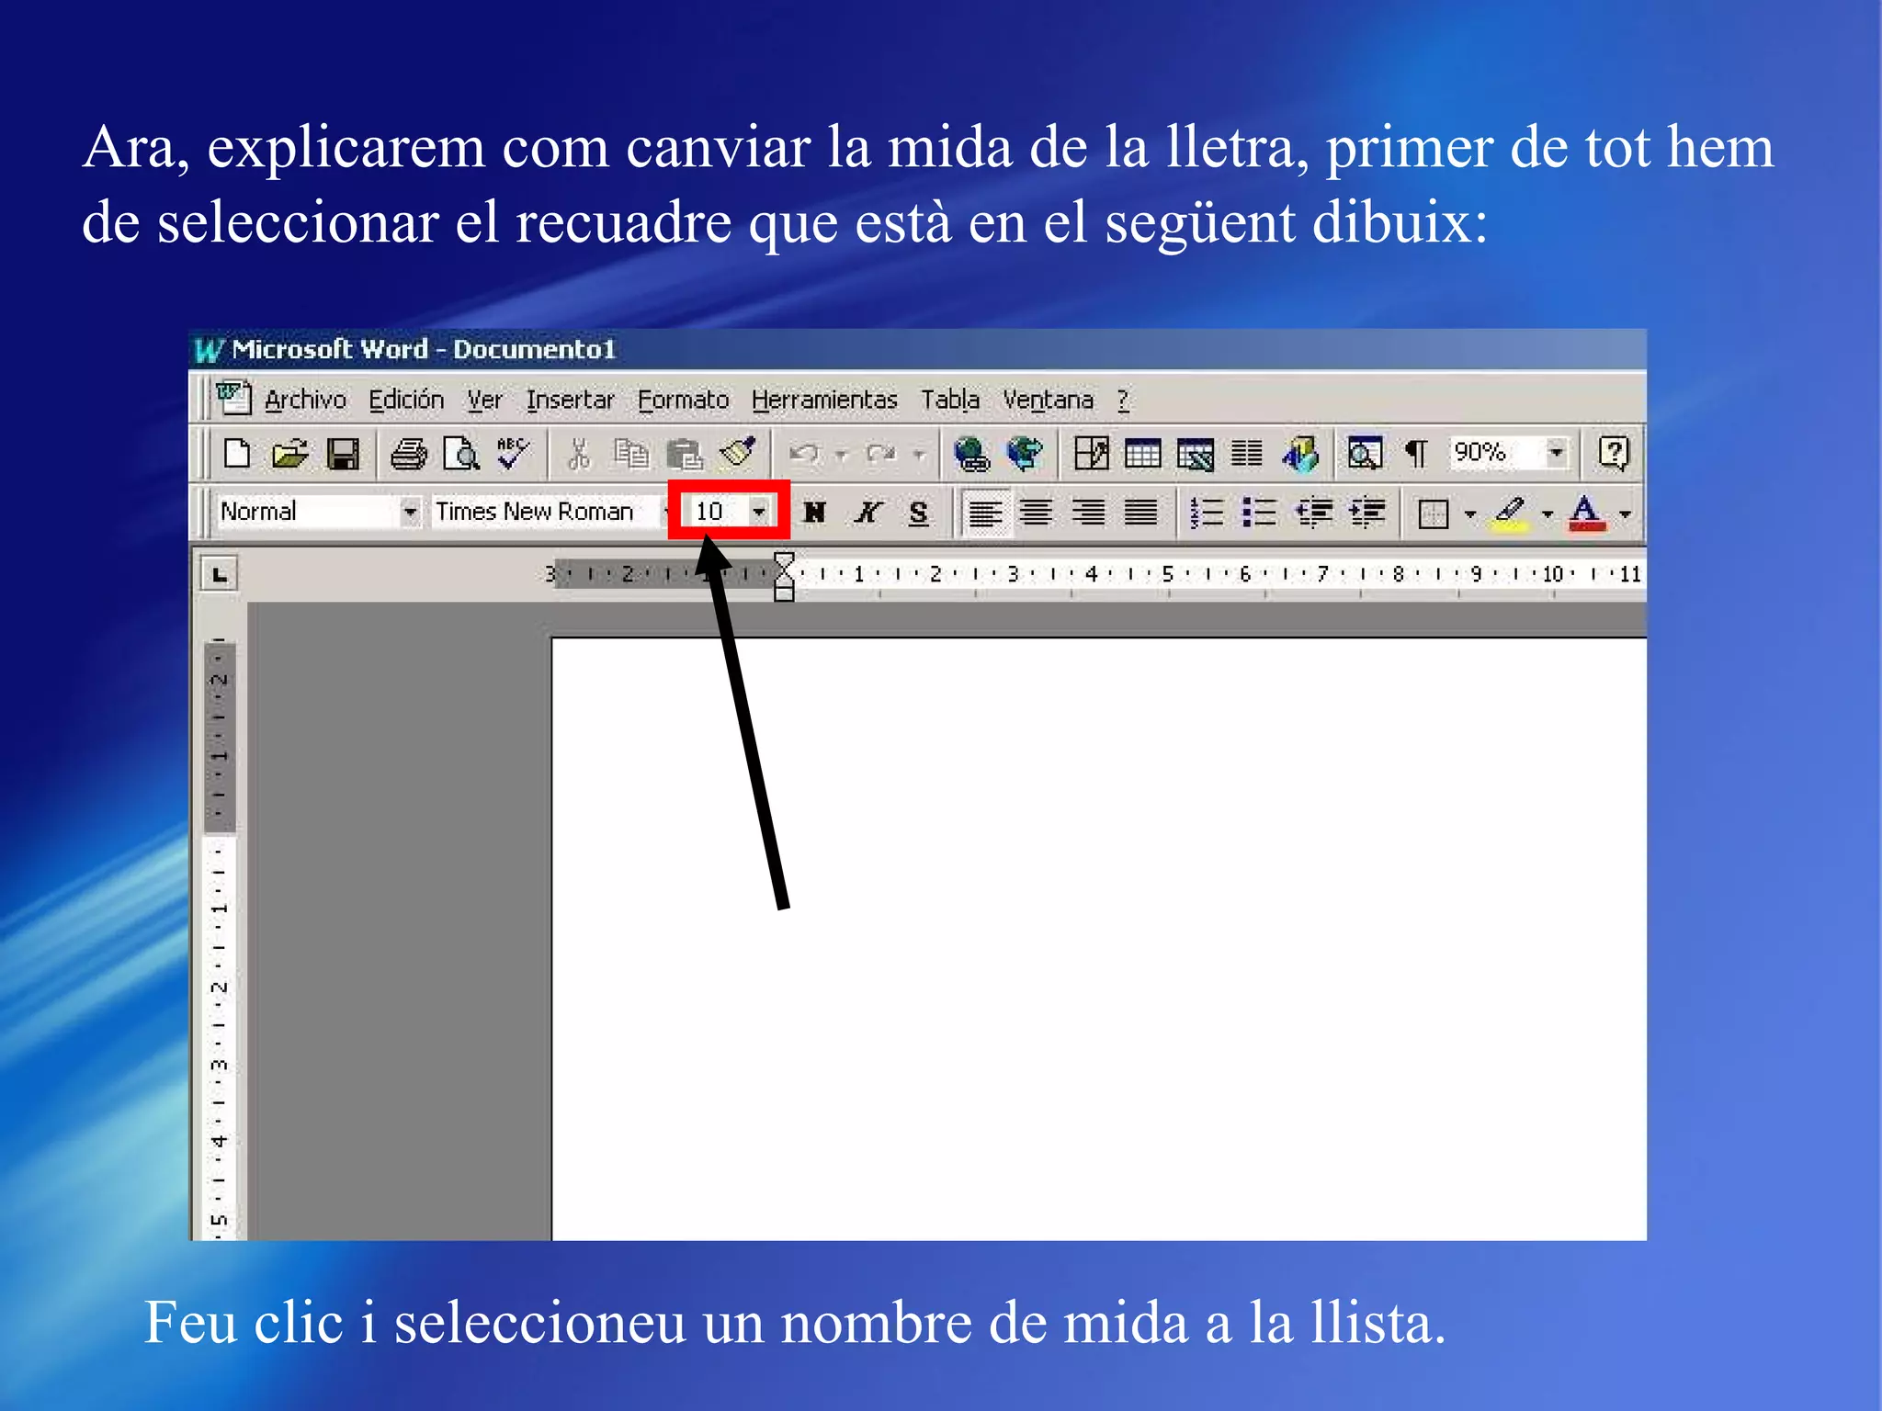This screenshot has width=1882, height=1411.
Task: Open the font size dropdown showing 10
Action: [x=759, y=512]
